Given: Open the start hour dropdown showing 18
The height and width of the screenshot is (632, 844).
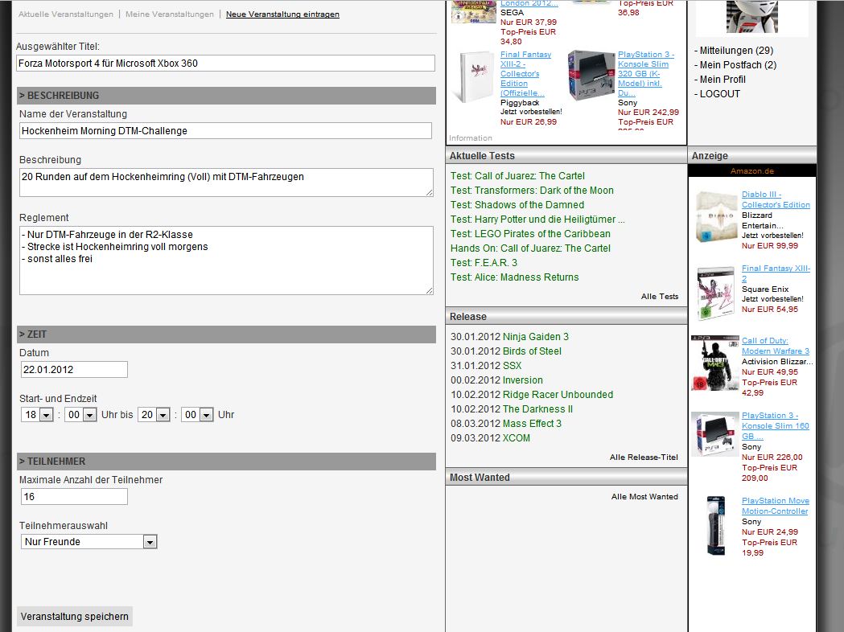Looking at the screenshot, I should click(x=38, y=415).
